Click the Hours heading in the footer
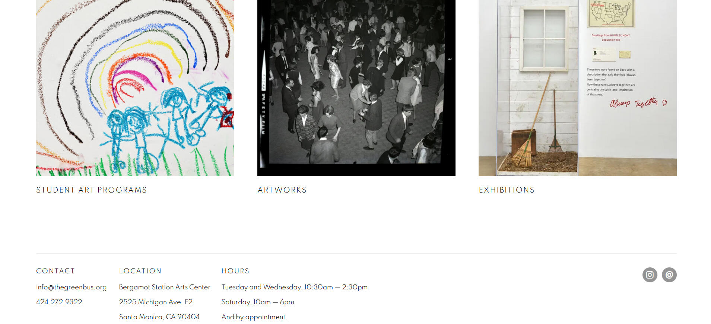Viewport: 711px width, 324px height. pyautogui.click(x=235, y=271)
